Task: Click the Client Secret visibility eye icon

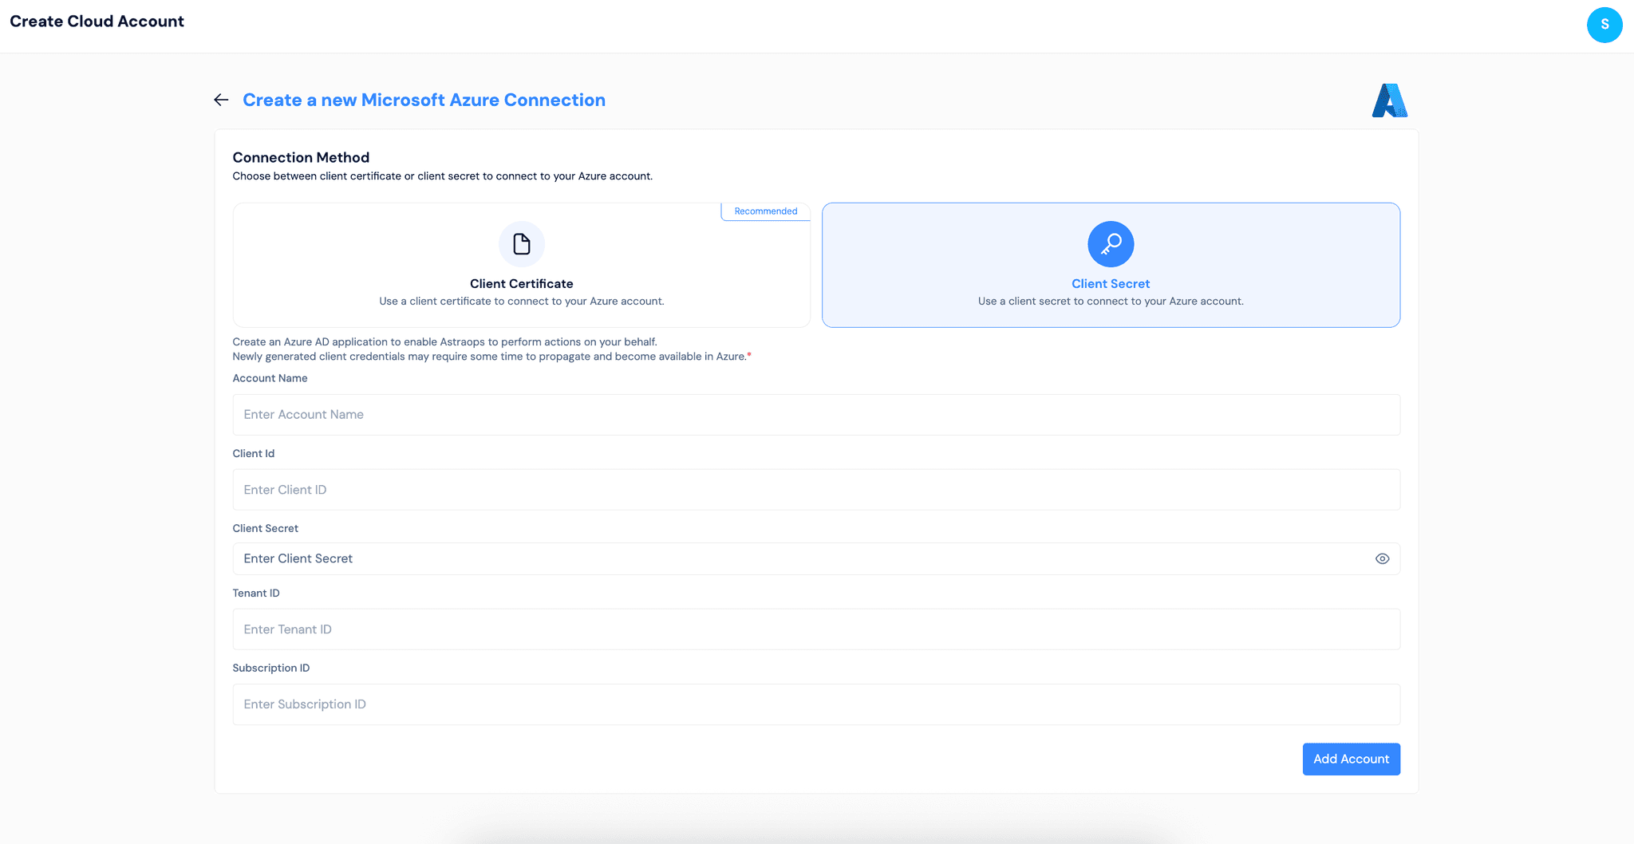Action: click(x=1383, y=558)
